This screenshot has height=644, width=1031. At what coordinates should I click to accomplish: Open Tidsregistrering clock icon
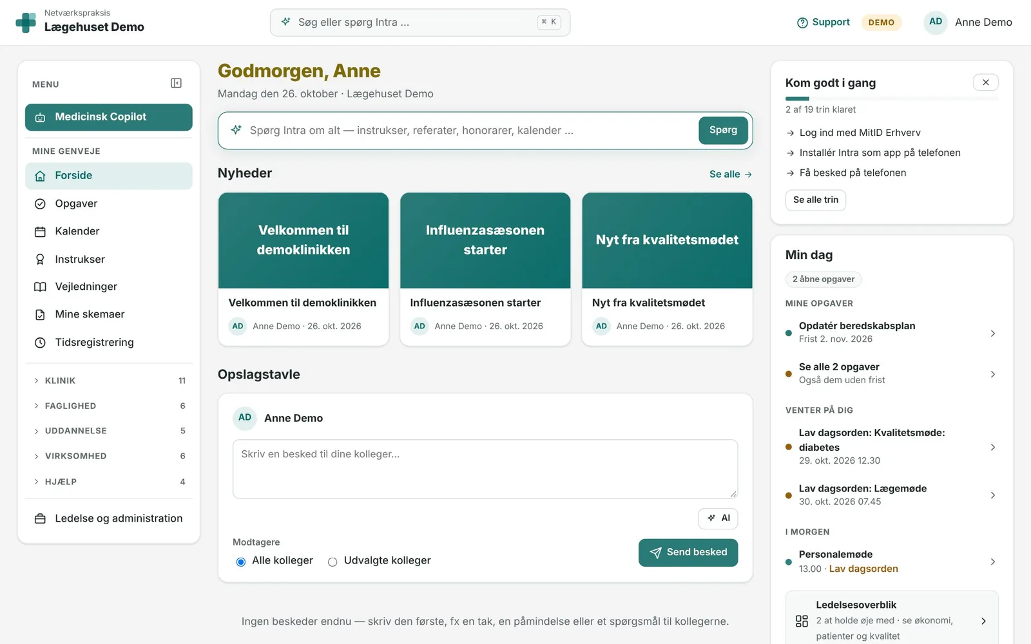coord(40,343)
